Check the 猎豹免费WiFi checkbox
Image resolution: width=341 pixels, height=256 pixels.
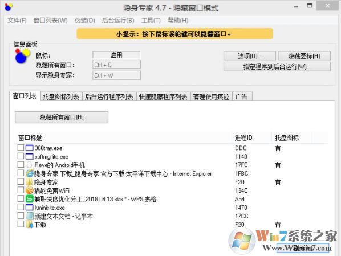coord(21,190)
